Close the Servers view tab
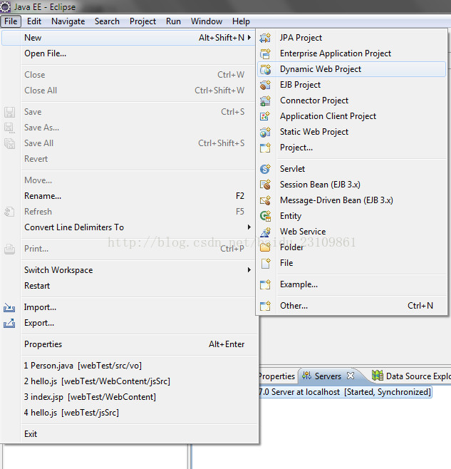451x469 pixels. 351,376
